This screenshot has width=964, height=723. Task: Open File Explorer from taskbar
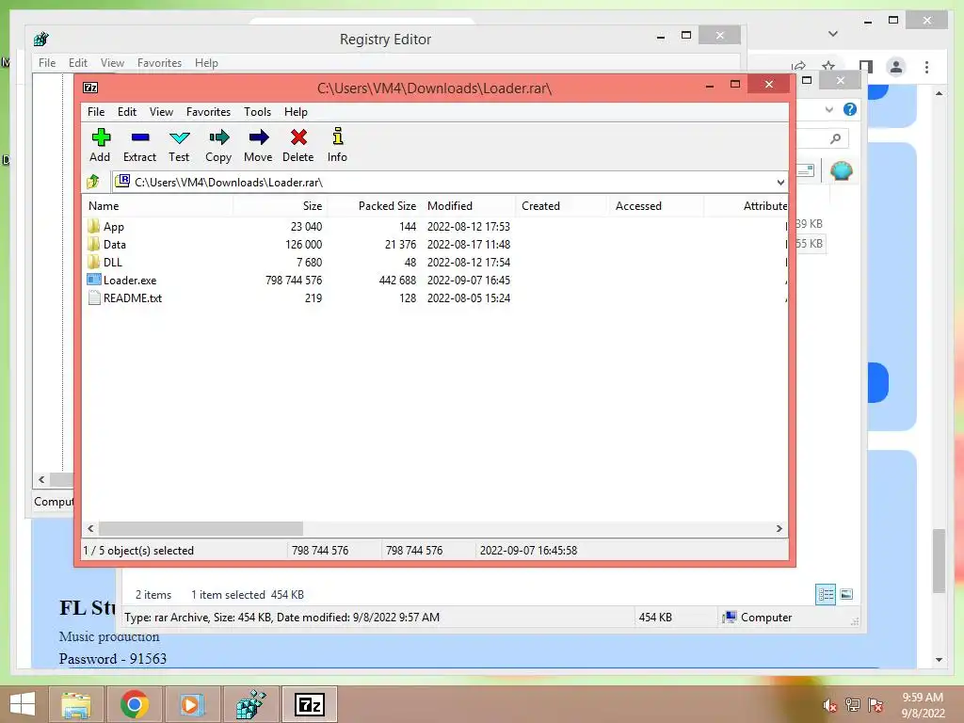(x=76, y=704)
